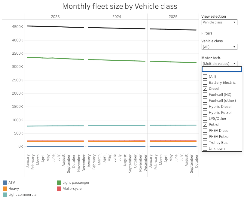Click the 2024 column header

(117, 17)
